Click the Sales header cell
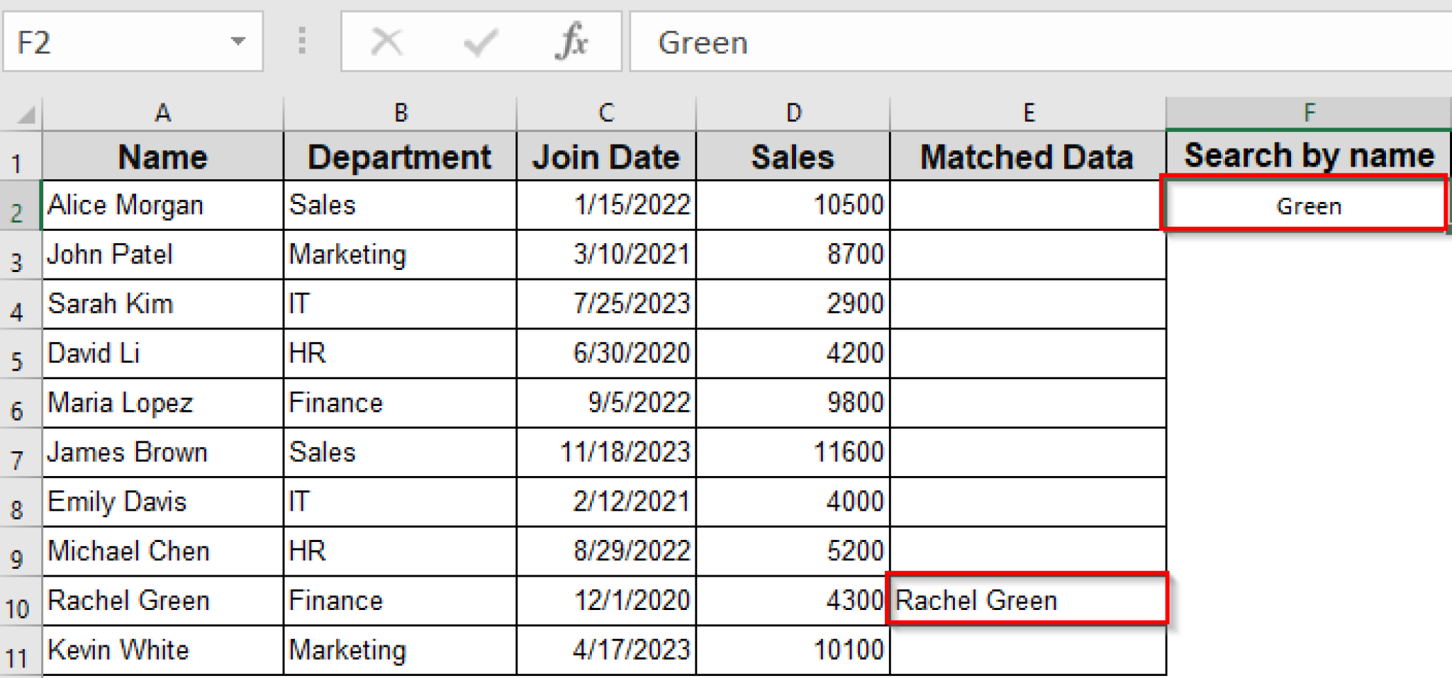Screen dimensions: 1452x678 792,156
